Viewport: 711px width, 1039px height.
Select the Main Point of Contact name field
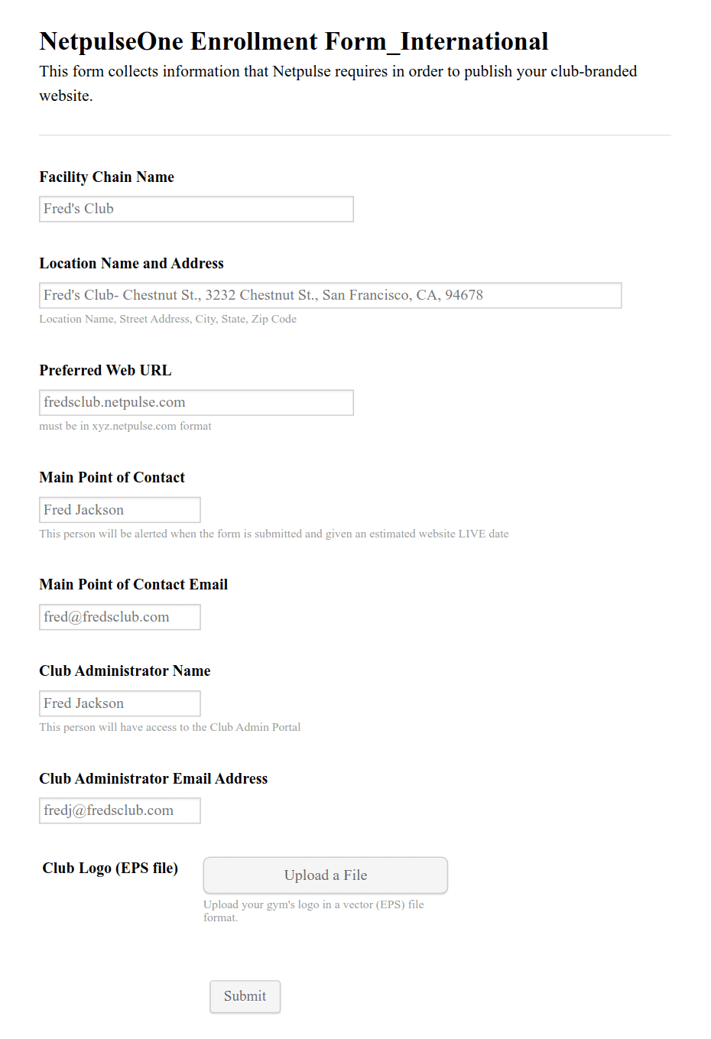[119, 510]
